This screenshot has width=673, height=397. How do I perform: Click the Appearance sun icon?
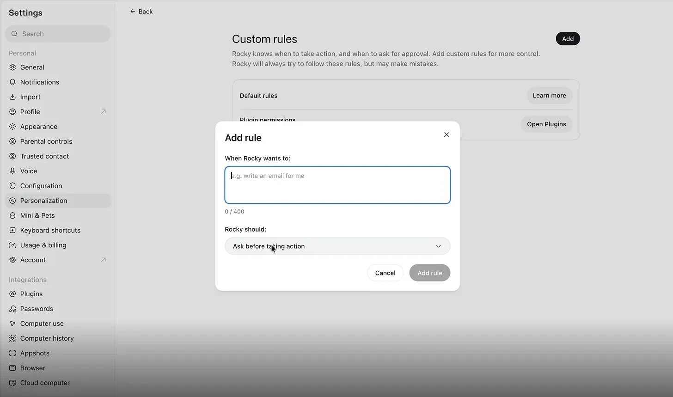12,127
